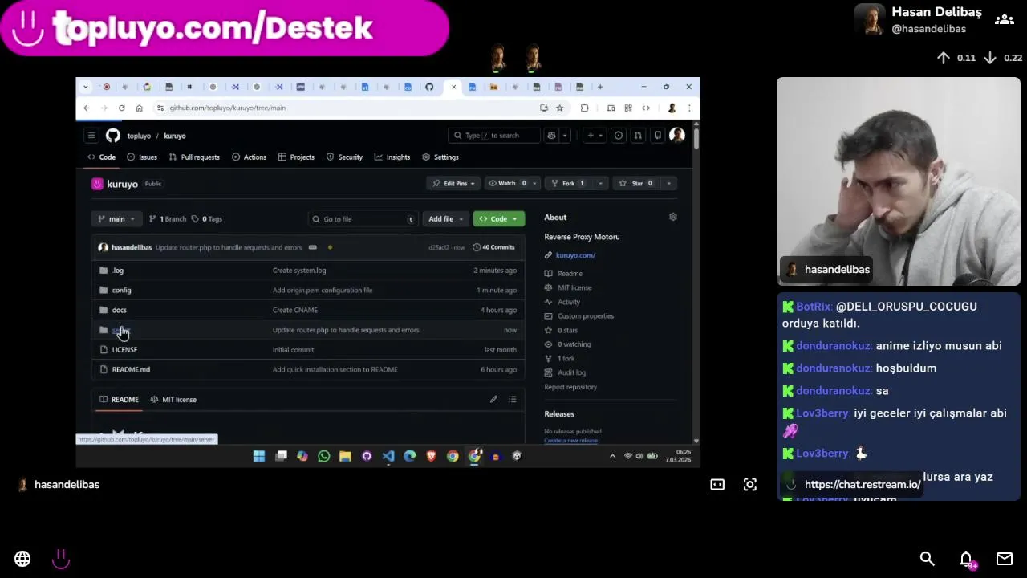
Task: Open create-new plus dropdown
Action: click(595, 136)
